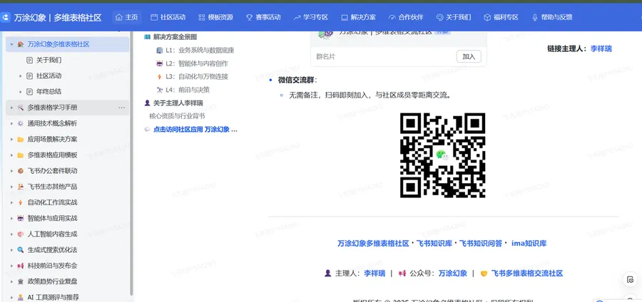
Task: Click the telescope icon next to L4: 前沿与决策
Action: point(160,90)
